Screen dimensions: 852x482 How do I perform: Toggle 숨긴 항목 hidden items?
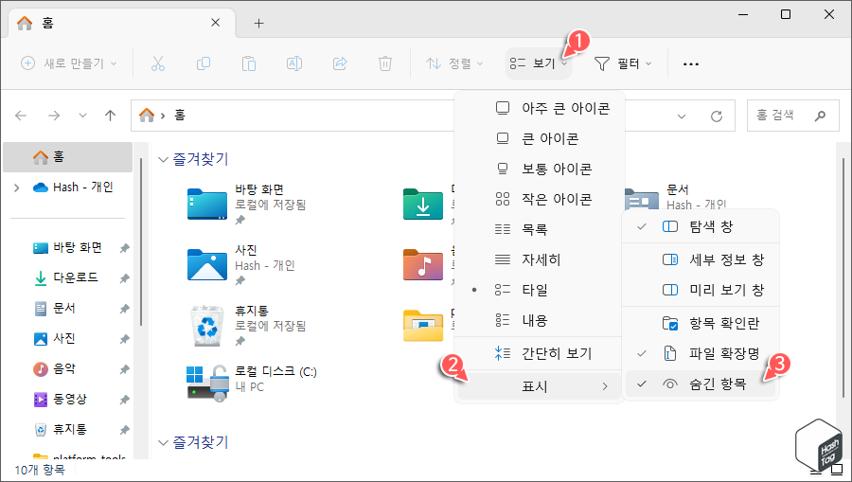[701, 384]
